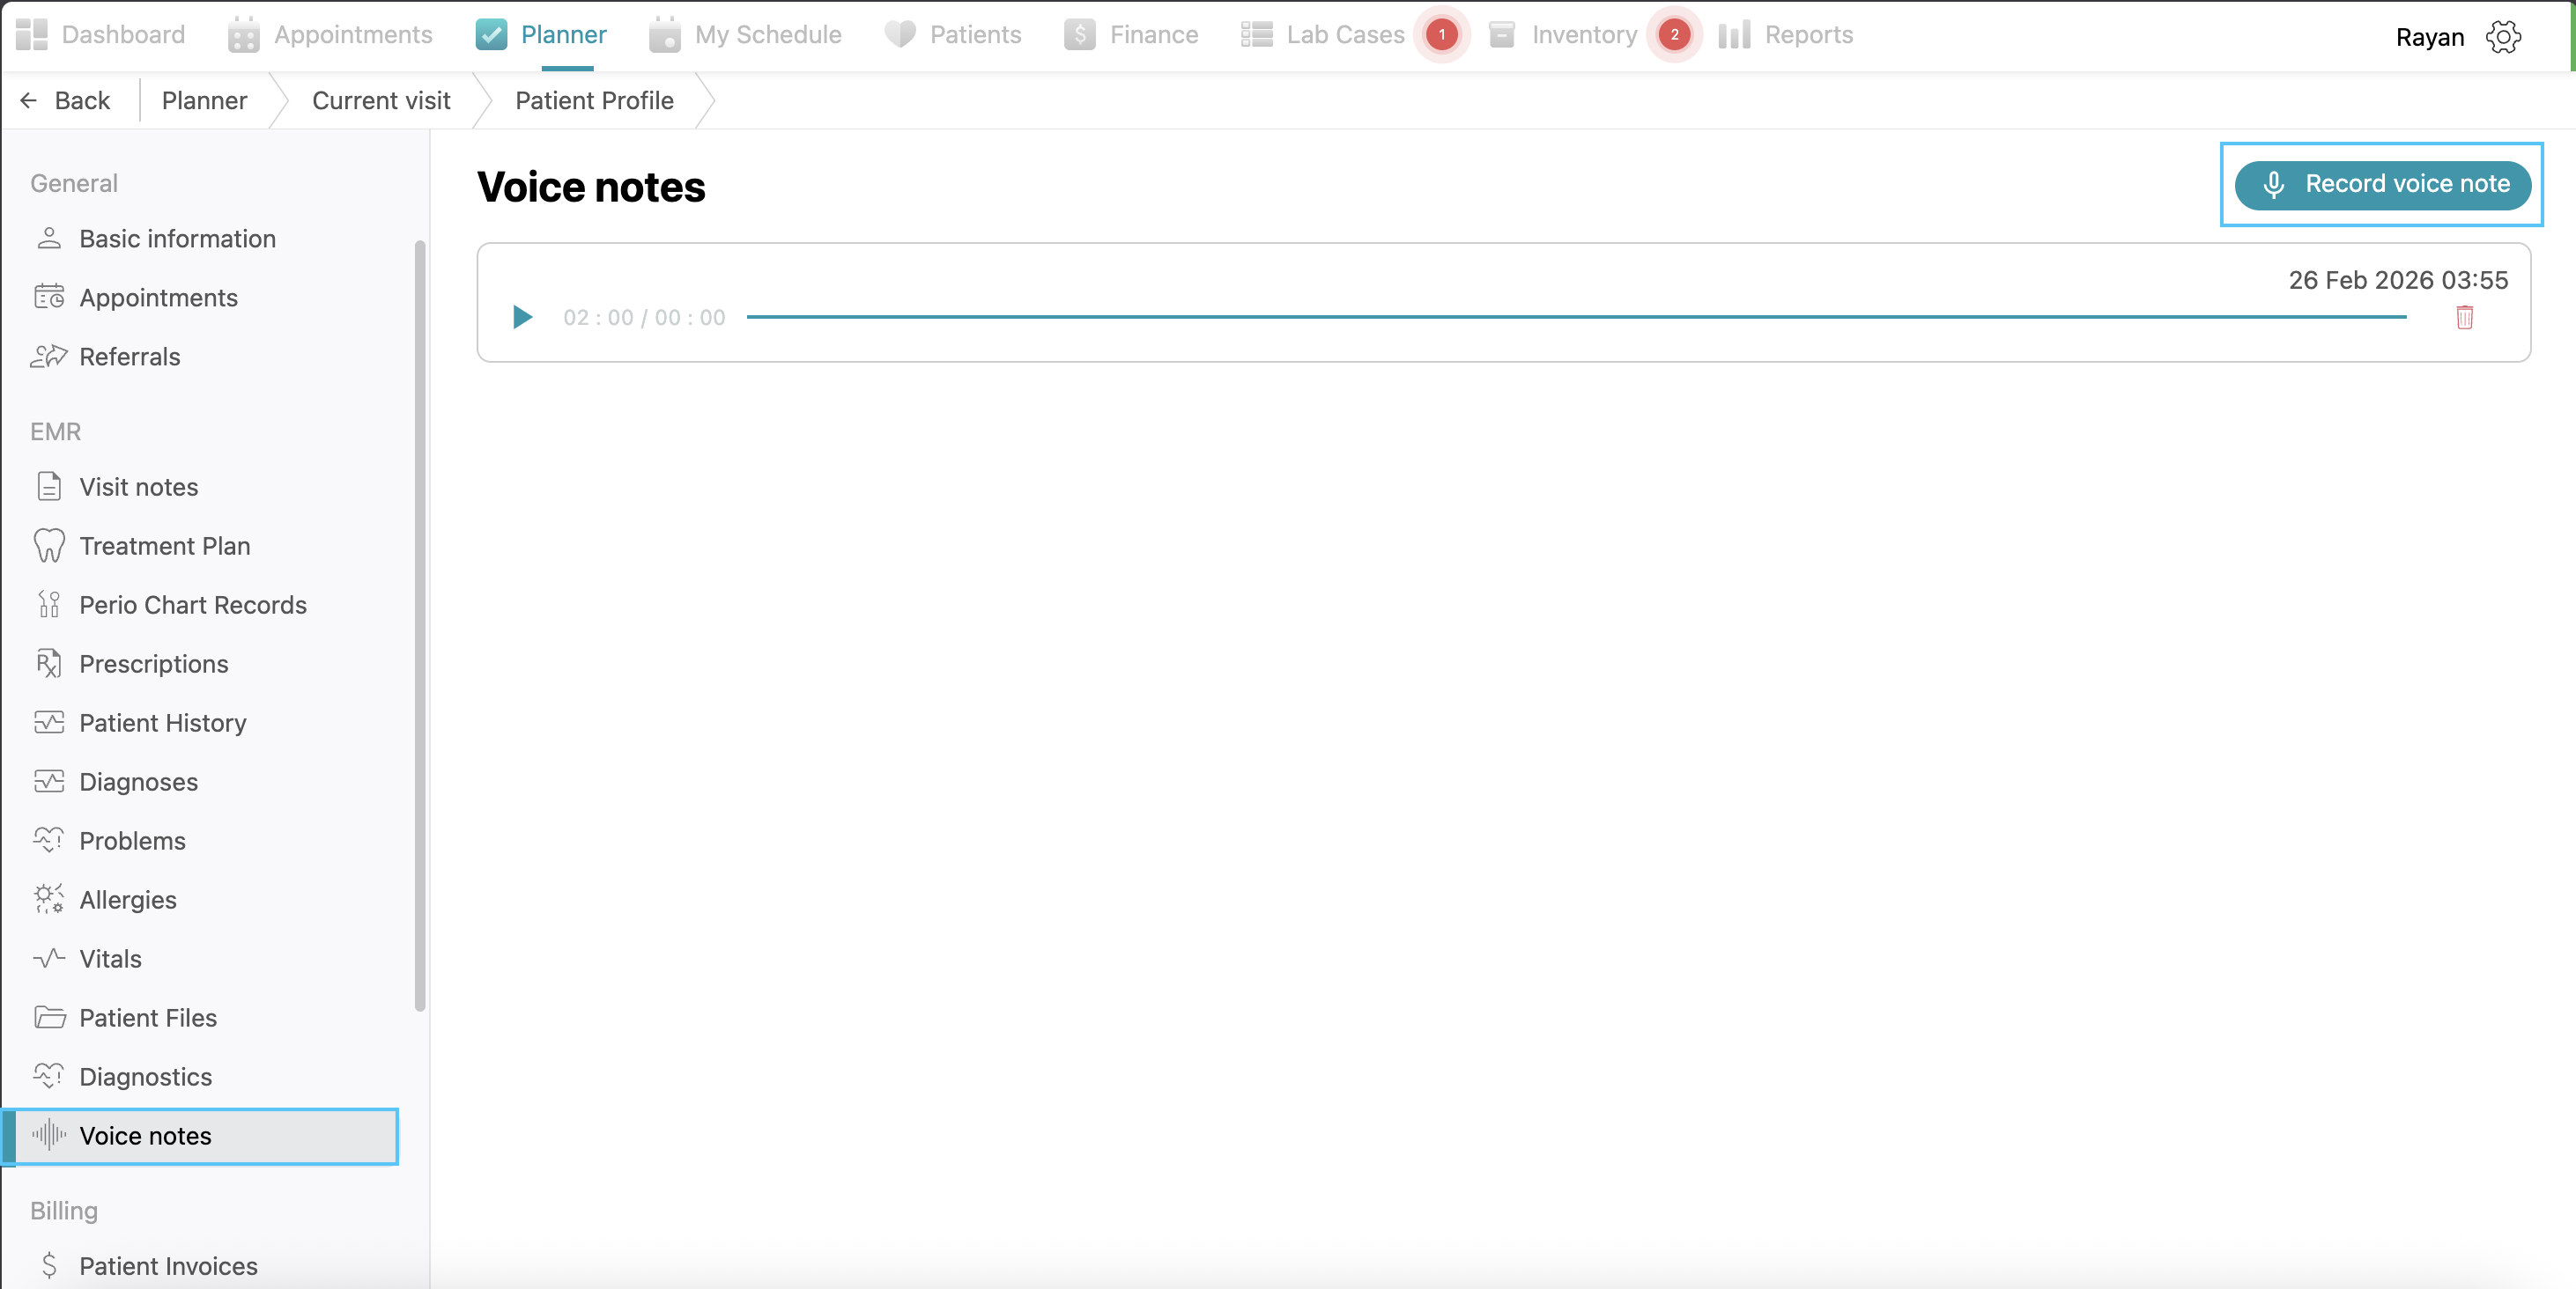The width and height of the screenshot is (2576, 1289).
Task: Play the voice note recording
Action: (x=522, y=318)
